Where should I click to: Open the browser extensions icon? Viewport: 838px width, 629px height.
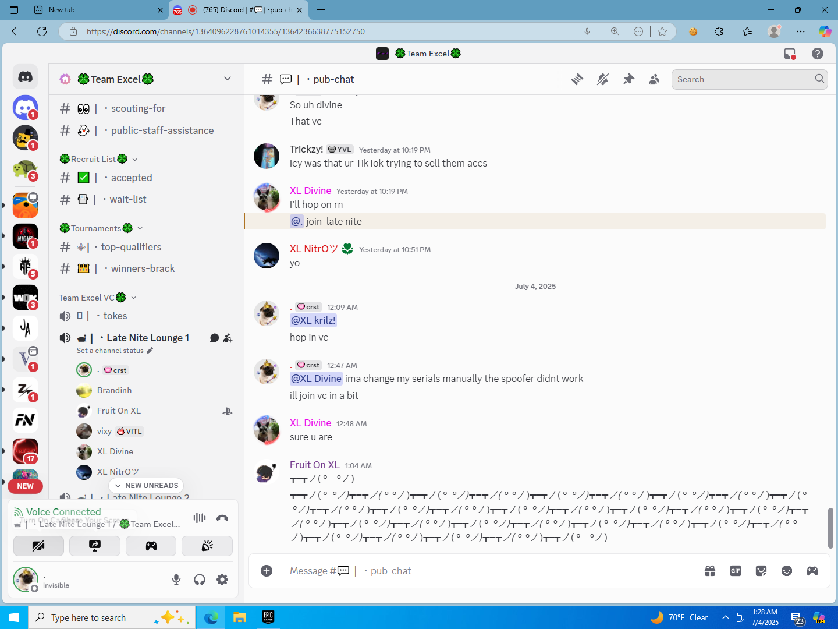pos(719,31)
